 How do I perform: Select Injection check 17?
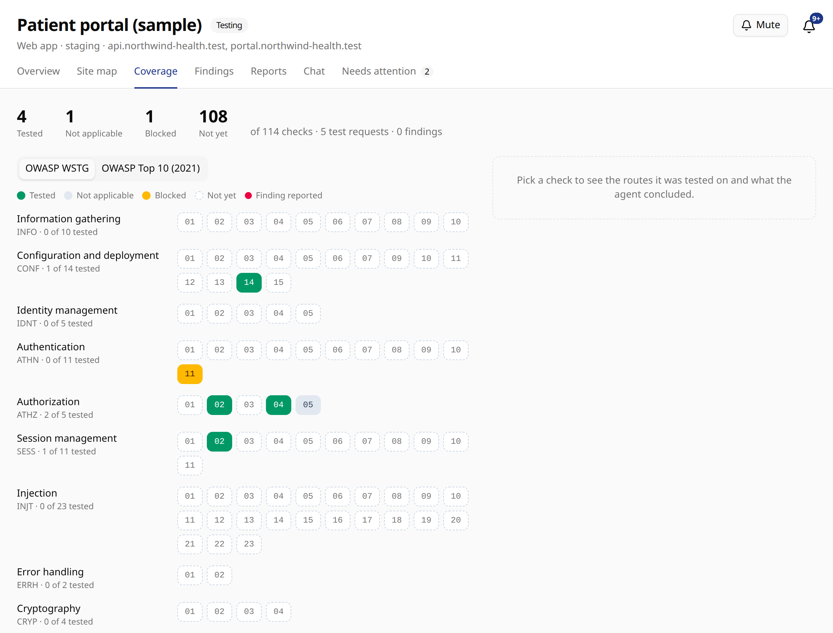[x=367, y=520]
